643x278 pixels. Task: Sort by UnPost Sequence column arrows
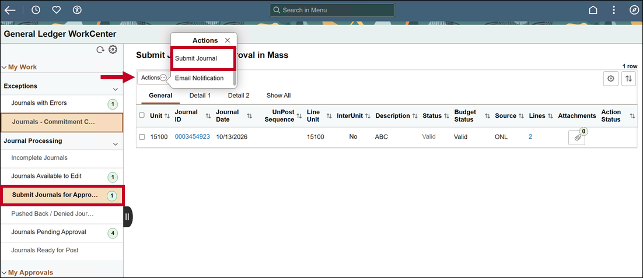click(x=299, y=116)
